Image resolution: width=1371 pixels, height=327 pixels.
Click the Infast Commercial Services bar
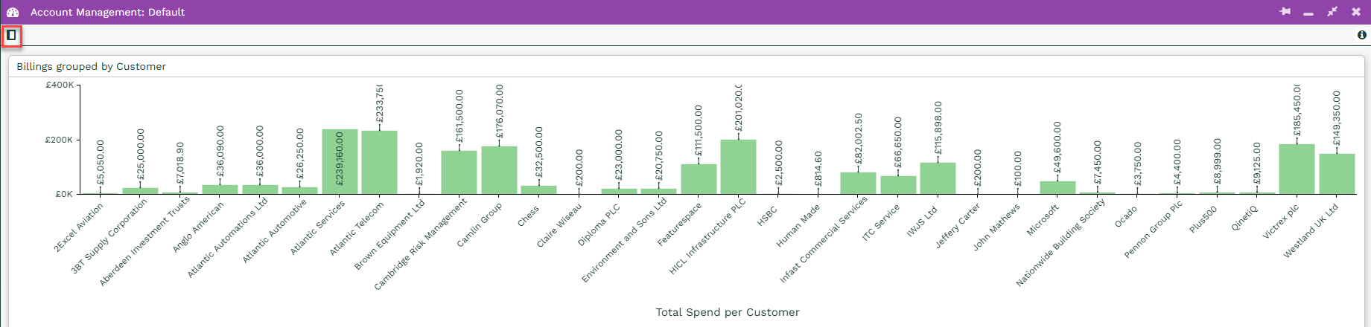pyautogui.click(x=858, y=184)
